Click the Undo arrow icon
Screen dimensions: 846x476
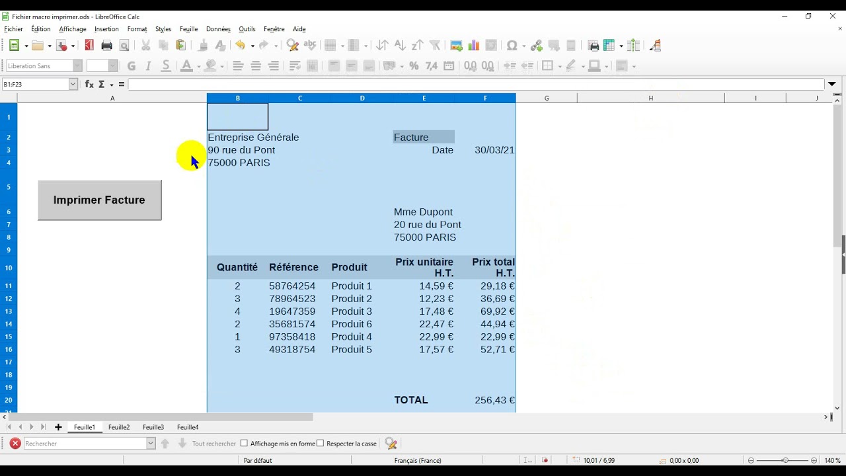[x=241, y=46]
